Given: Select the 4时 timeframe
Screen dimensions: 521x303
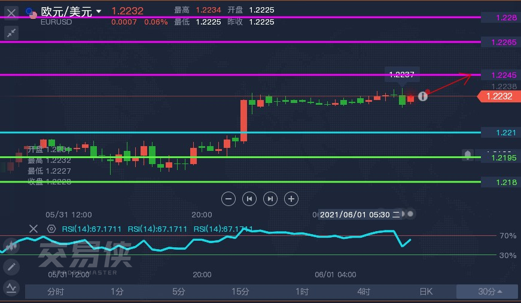Looking at the screenshot, I should tap(364, 292).
